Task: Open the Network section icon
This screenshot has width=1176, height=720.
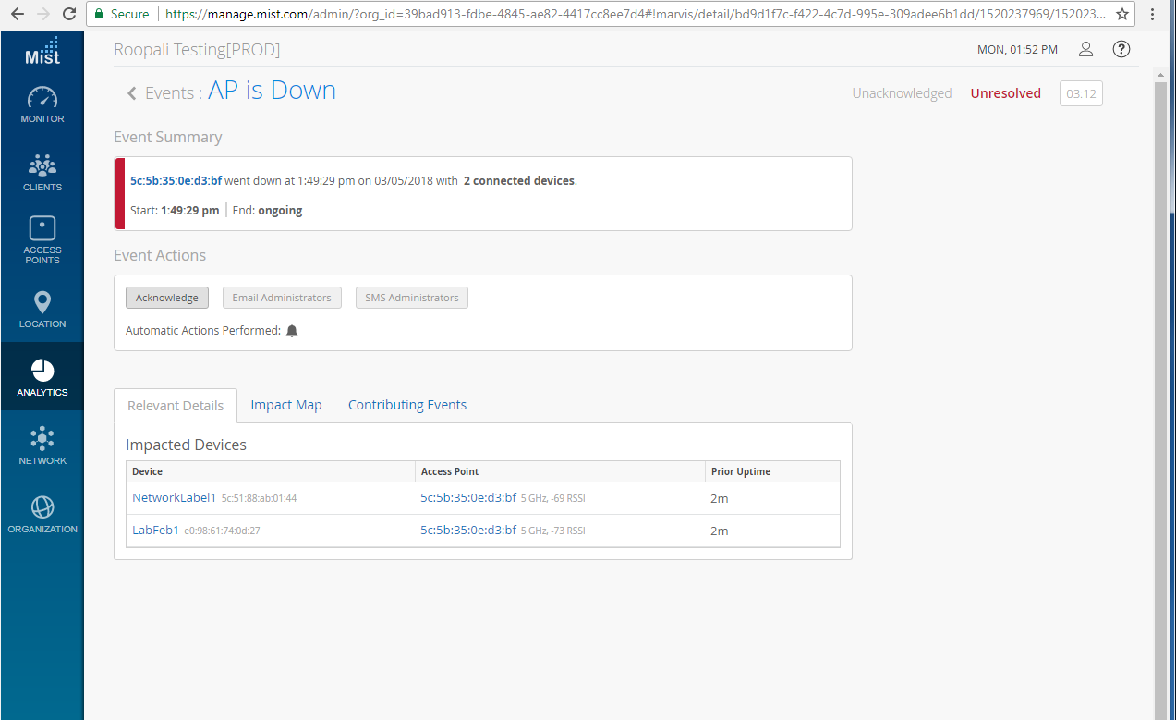Action: coord(42,445)
